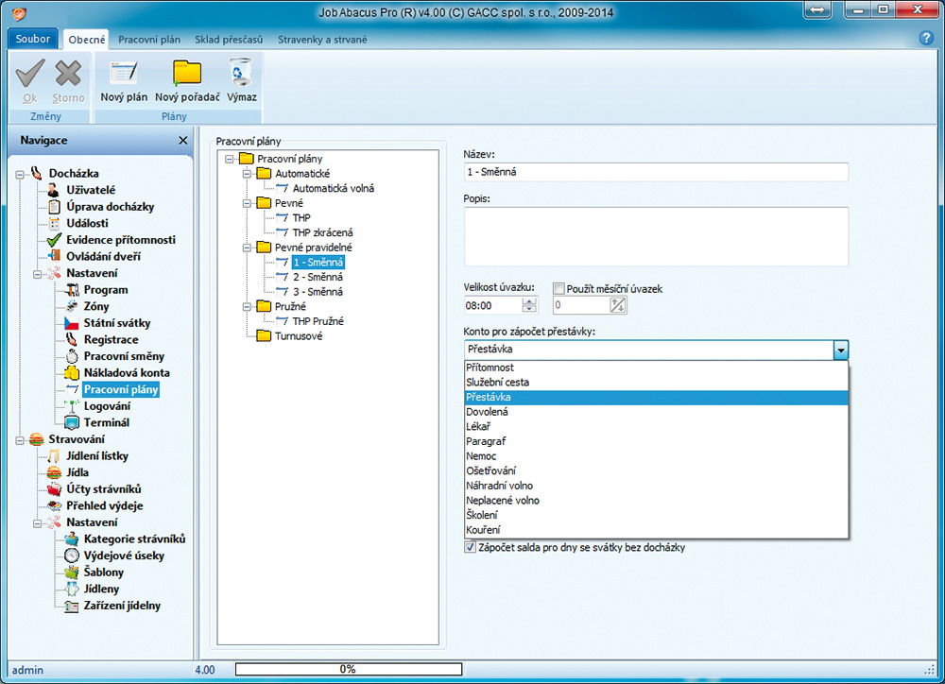Click the double-arrow button in the title bar
The height and width of the screenshot is (684, 945).
click(817, 10)
